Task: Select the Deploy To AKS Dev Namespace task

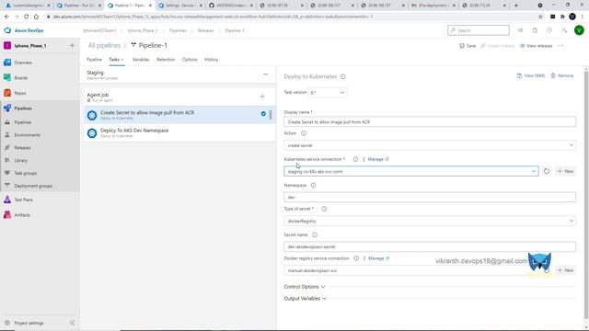Action: pos(180,132)
